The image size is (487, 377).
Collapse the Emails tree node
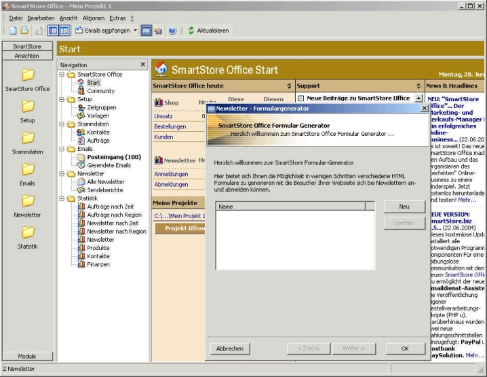pos(62,149)
